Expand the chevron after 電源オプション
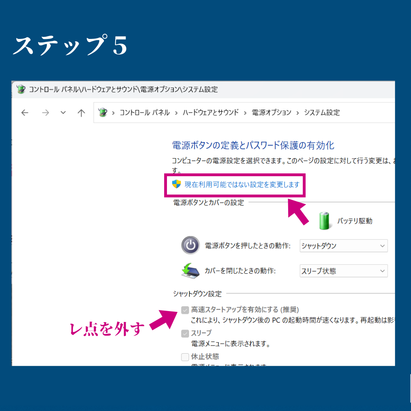Image resolution: width=411 pixels, height=411 pixels. click(x=298, y=113)
